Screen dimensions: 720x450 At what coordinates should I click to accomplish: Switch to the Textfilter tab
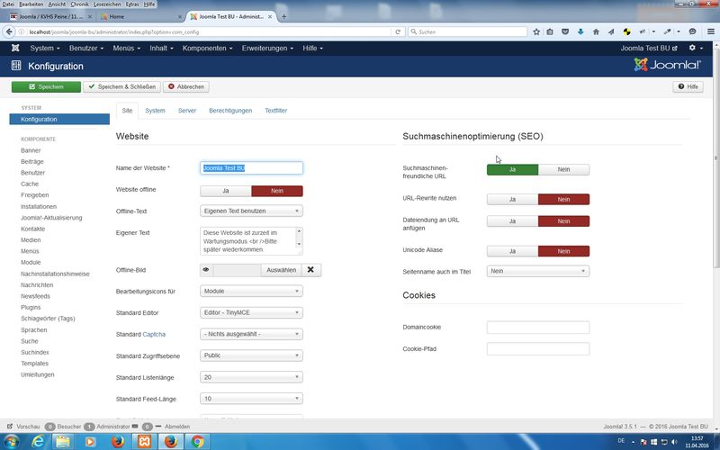276,111
